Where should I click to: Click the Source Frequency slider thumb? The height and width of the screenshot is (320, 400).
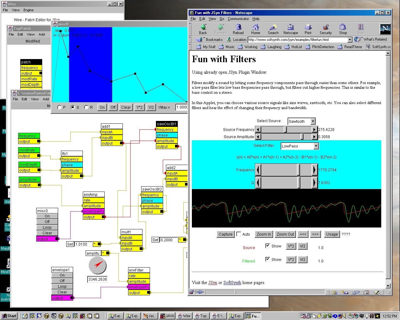point(285,129)
